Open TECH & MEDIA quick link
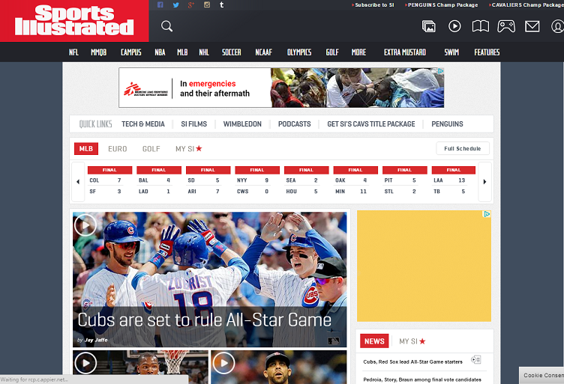 [143, 124]
